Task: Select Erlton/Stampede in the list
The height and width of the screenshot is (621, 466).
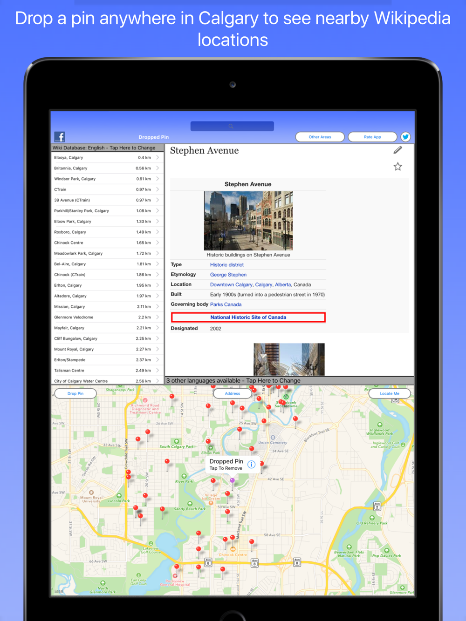Action: pos(107,360)
